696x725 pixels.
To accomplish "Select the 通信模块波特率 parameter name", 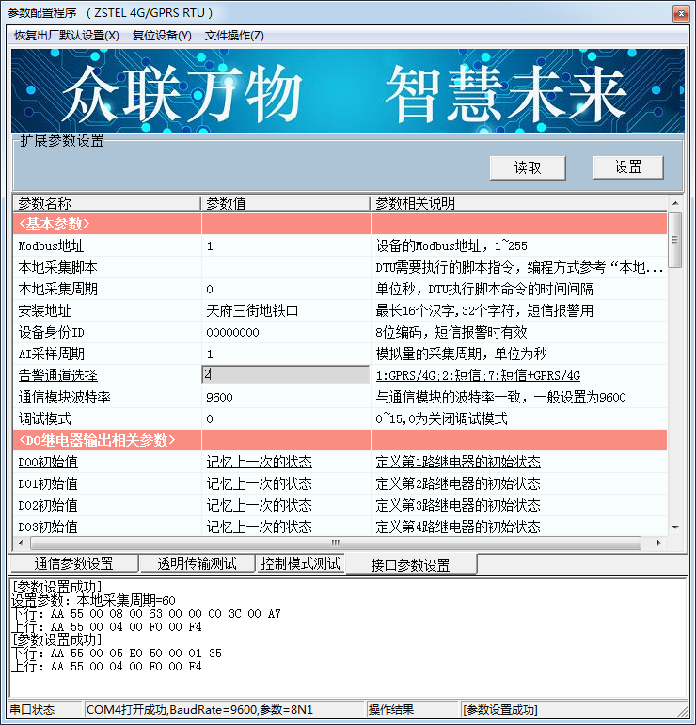I will 64,397.
